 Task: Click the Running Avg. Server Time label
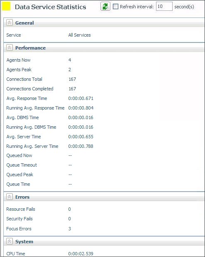32,146
